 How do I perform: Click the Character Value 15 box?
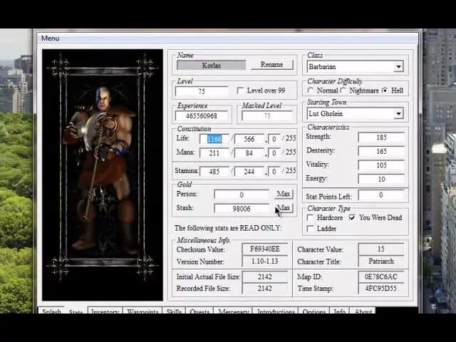click(x=381, y=249)
